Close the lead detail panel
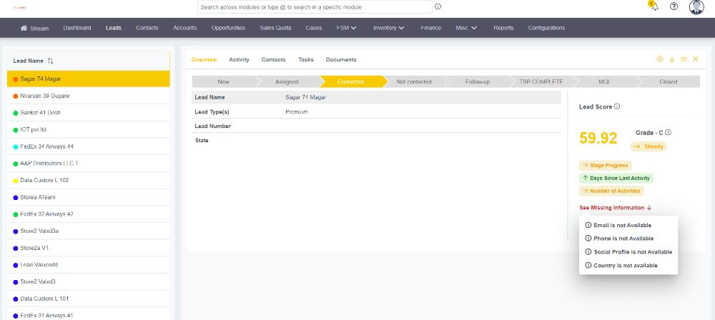 [x=695, y=59]
